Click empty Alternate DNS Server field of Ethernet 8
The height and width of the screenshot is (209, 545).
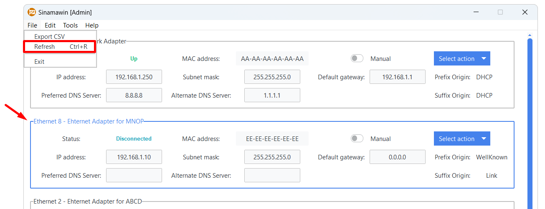tap(272, 176)
